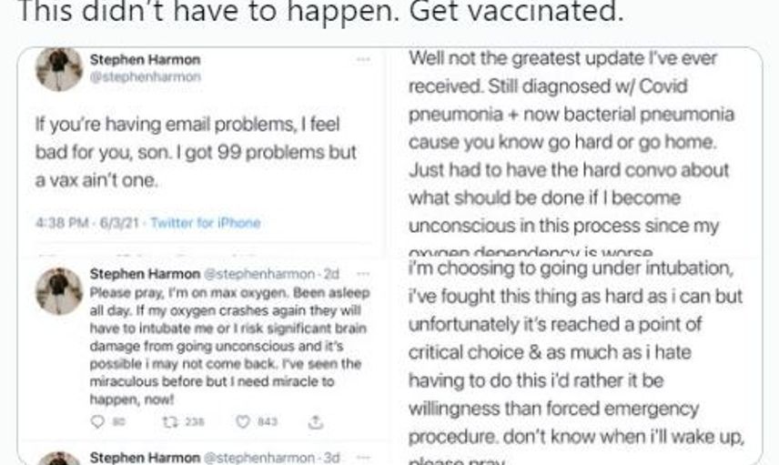This screenshot has height=465, width=779.
Task: Click the 4:38 PM · 6/3/21 timestamp
Action: (x=87, y=223)
